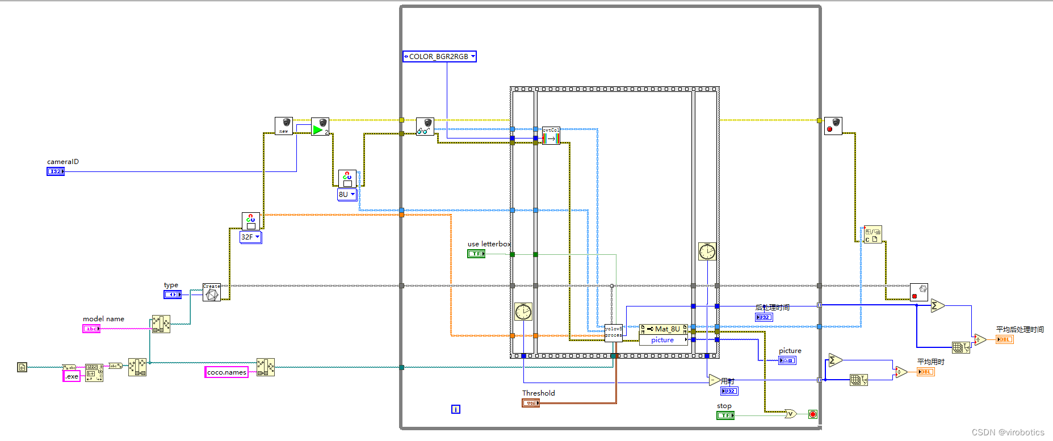Toggle the use letterbox boolean terminal
This screenshot has height=441, width=1053.
pyautogui.click(x=476, y=254)
